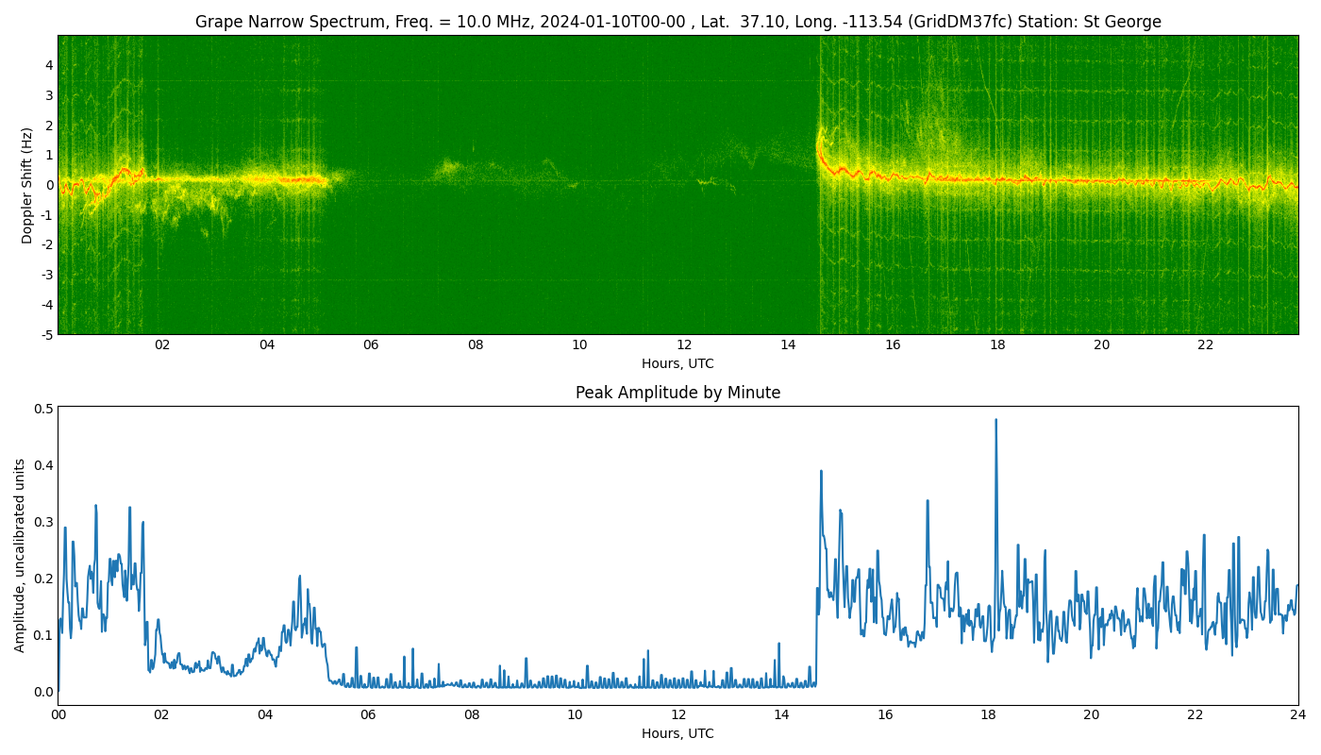This screenshot has width=1321, height=755.
Task: Click the Doppler axis tick label -2
Action: tap(45, 244)
